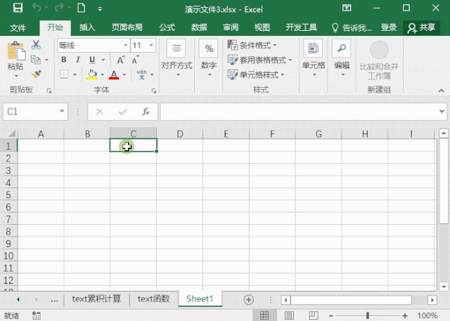
Task: Apply yellow fill color bucket
Action: click(x=92, y=74)
